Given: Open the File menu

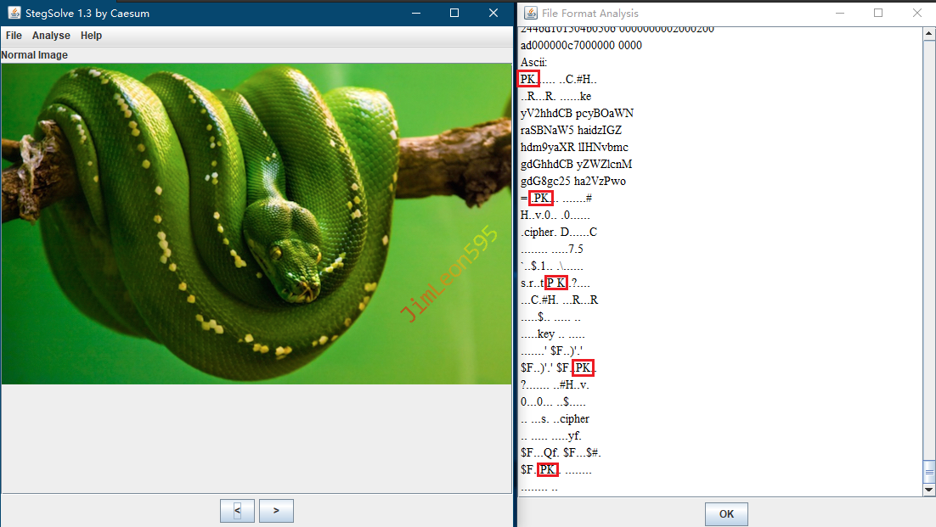Looking at the screenshot, I should click(x=14, y=36).
